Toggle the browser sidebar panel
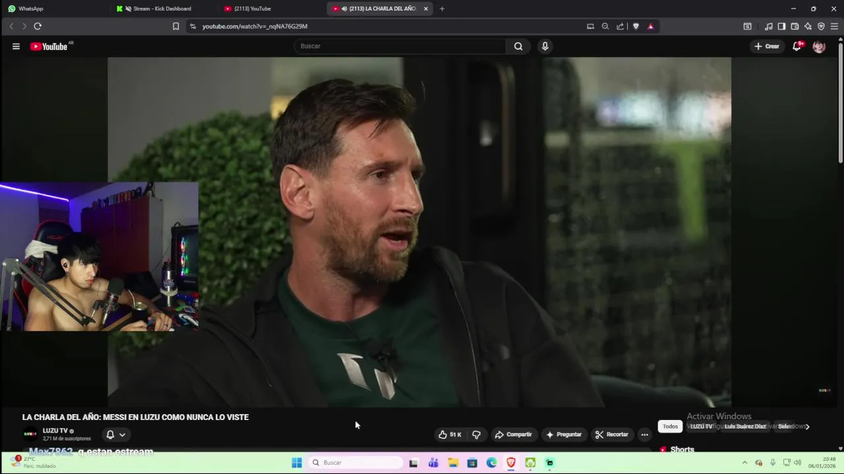Image resolution: width=844 pixels, height=474 pixels. pos(781,26)
